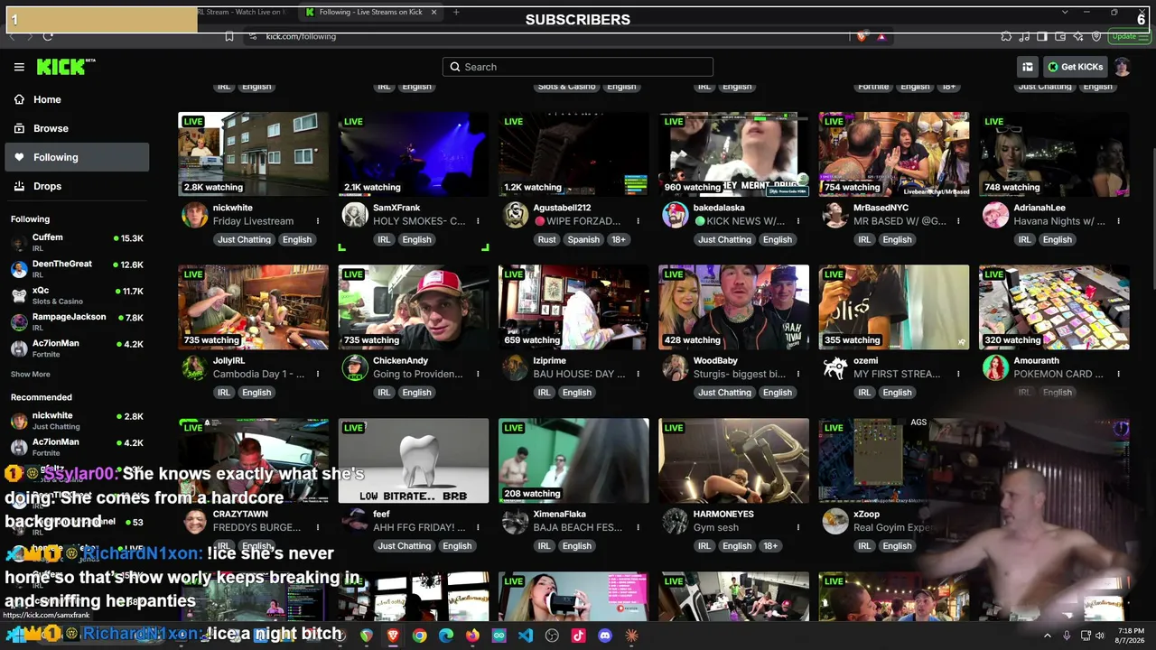1156x650 pixels.
Task: Click the Brave Rewards triangle icon
Action: 881,36
